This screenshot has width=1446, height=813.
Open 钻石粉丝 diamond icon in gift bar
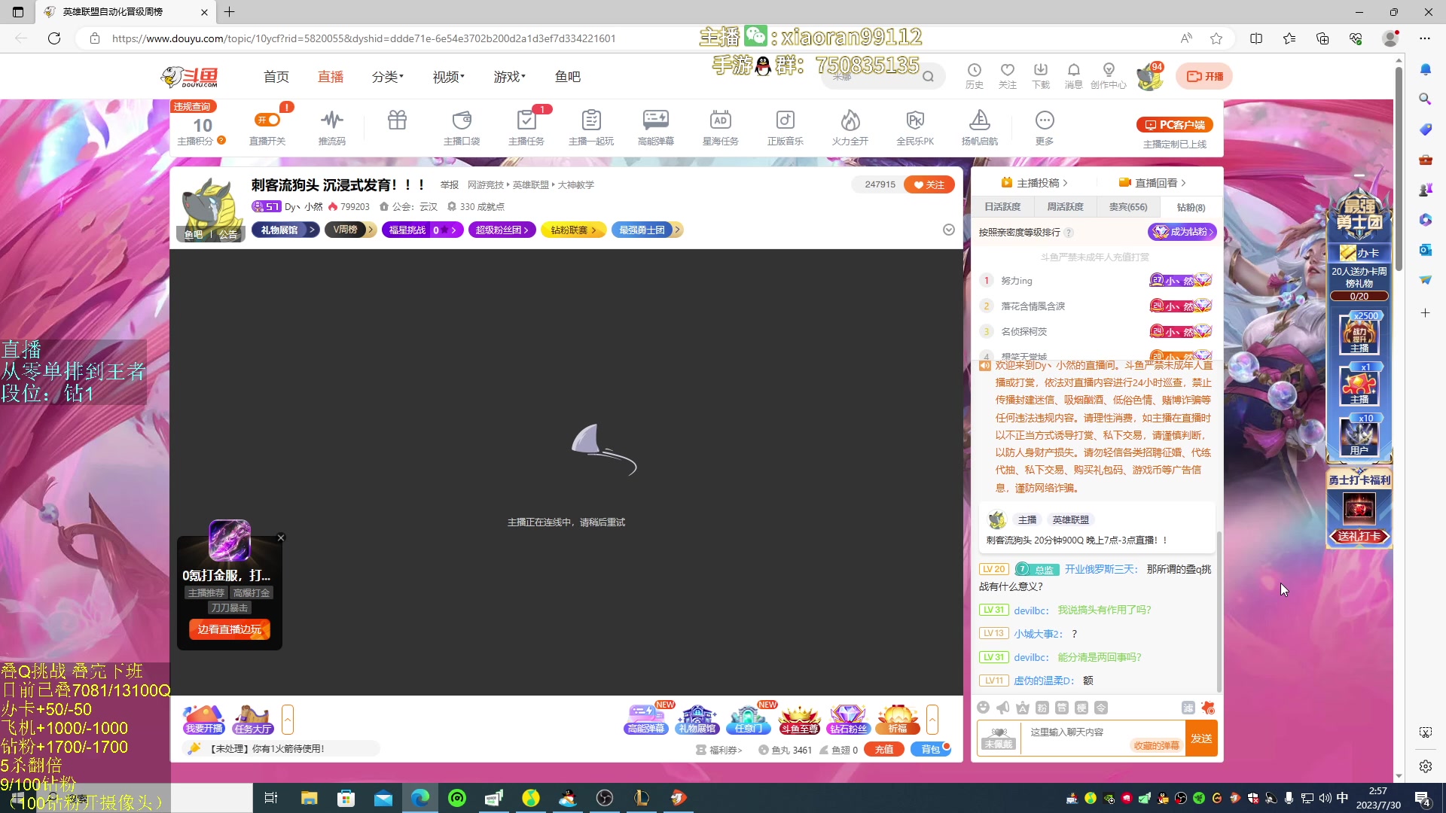pos(847,720)
